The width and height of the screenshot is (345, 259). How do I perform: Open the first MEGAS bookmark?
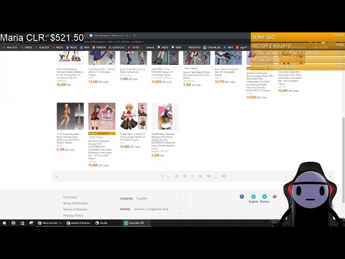point(58,47)
